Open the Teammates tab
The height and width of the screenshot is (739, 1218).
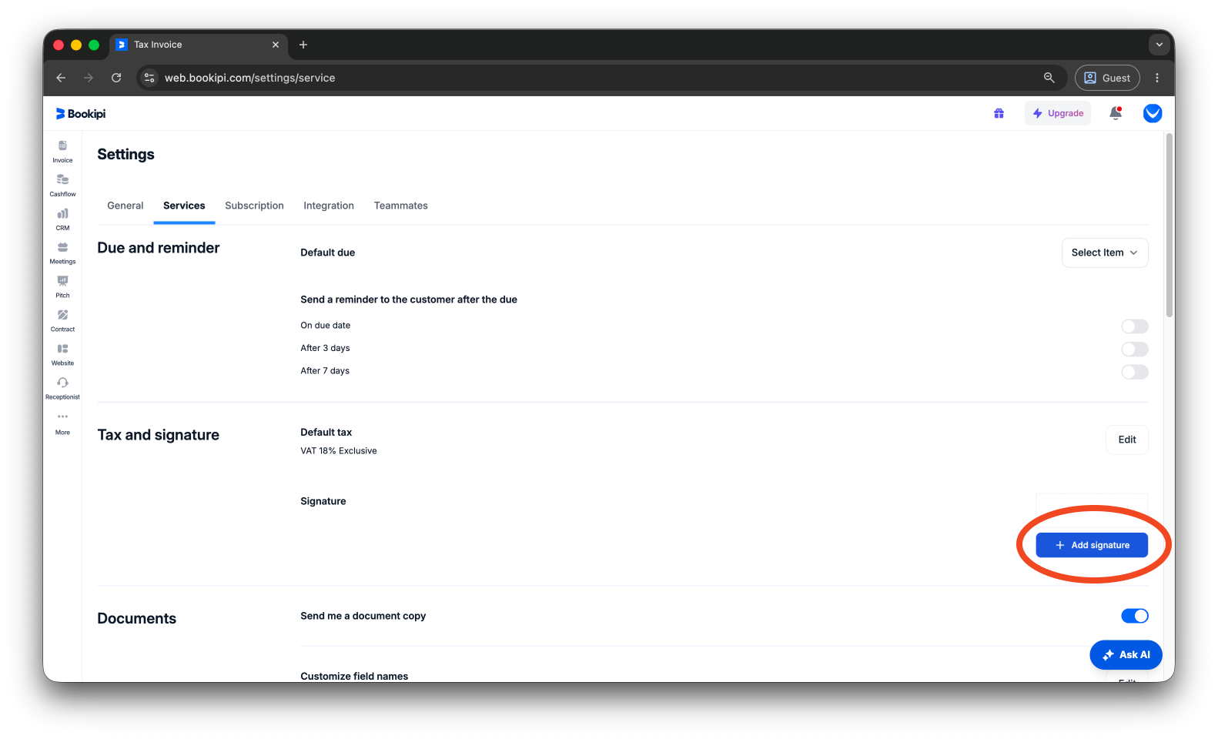coord(401,206)
